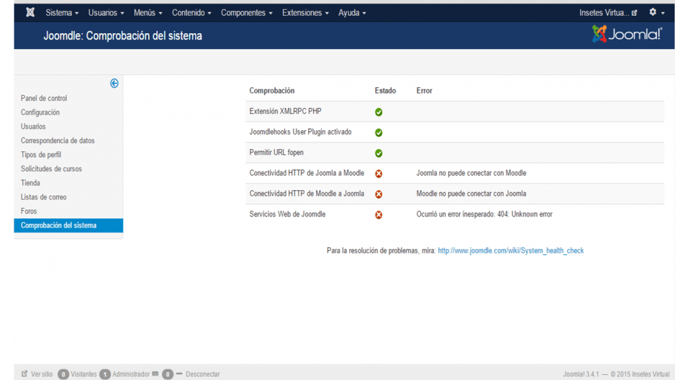
Task: Click the Error column header
Action: click(424, 90)
